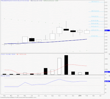Click the 0.0% Fibonacci level label

[95, 36]
